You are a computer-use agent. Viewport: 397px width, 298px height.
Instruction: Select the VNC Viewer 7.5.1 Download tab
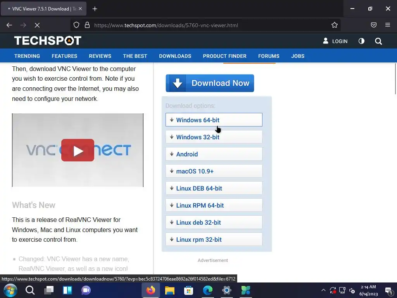(x=43, y=9)
